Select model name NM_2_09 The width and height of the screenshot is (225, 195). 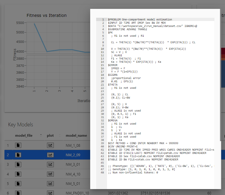click(73, 155)
